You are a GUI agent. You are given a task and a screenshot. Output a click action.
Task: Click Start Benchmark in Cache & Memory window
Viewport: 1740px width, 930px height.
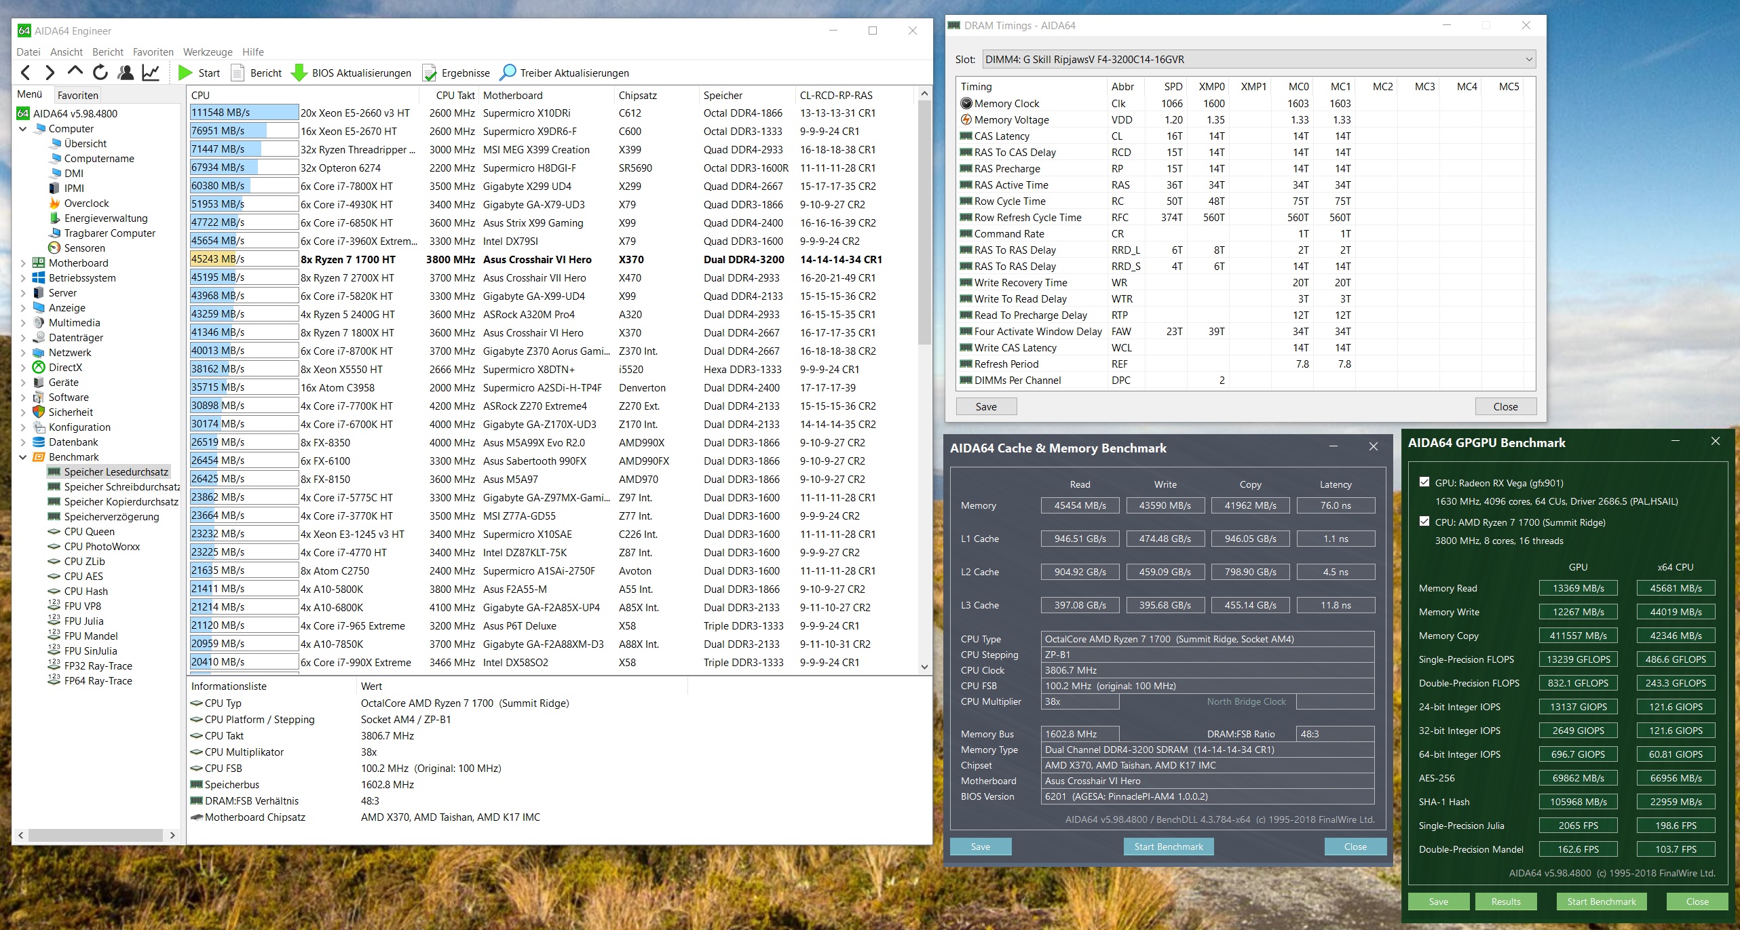pyautogui.click(x=1168, y=847)
